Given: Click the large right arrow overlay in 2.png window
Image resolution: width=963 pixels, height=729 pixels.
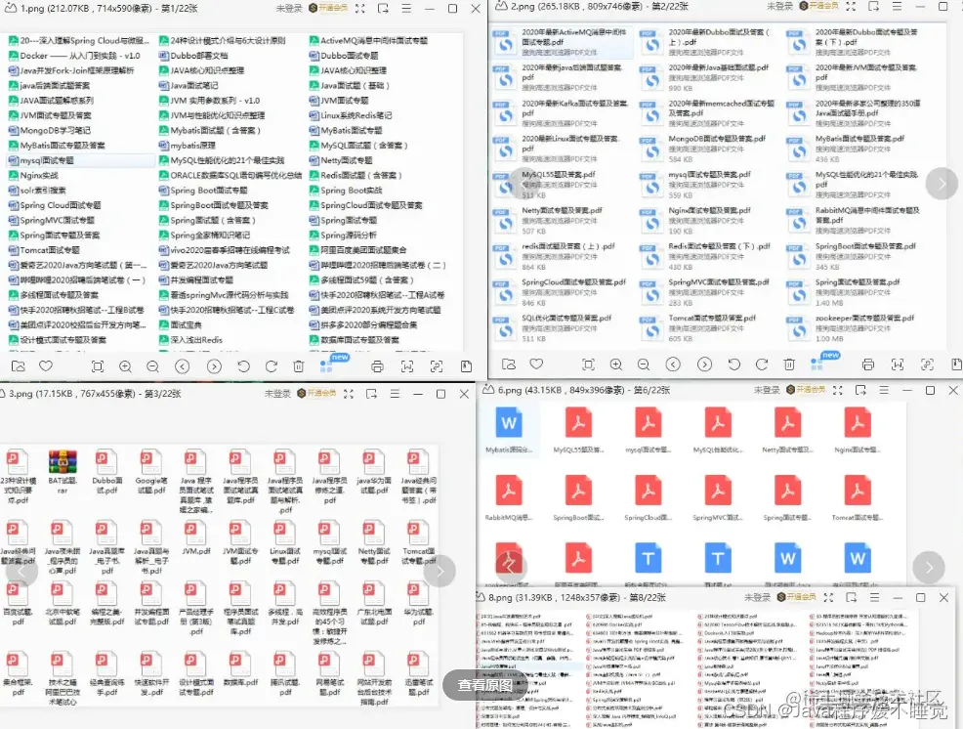Looking at the screenshot, I should point(942,184).
